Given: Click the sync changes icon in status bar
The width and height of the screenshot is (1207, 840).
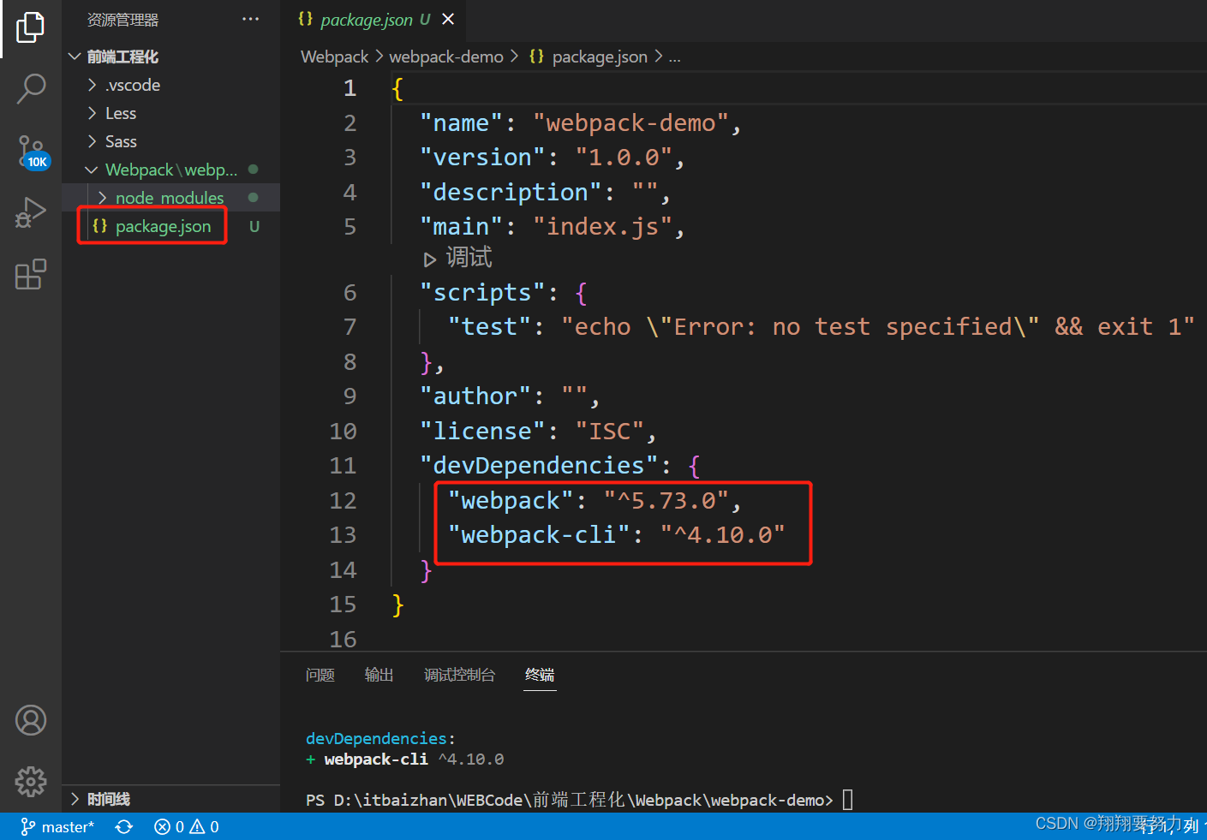Looking at the screenshot, I should point(124,826).
